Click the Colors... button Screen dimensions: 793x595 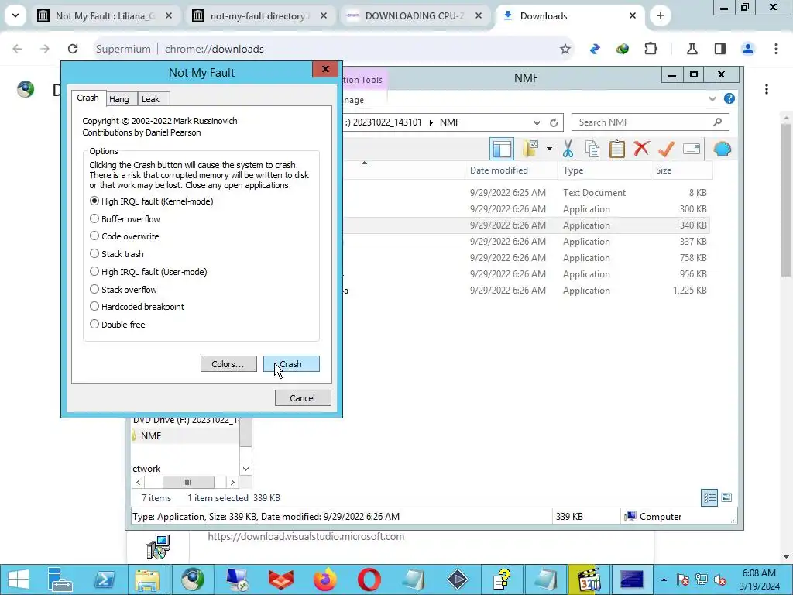click(x=228, y=364)
